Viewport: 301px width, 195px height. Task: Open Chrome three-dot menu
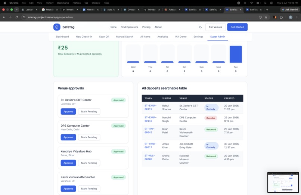pyautogui.click(x=297, y=17)
